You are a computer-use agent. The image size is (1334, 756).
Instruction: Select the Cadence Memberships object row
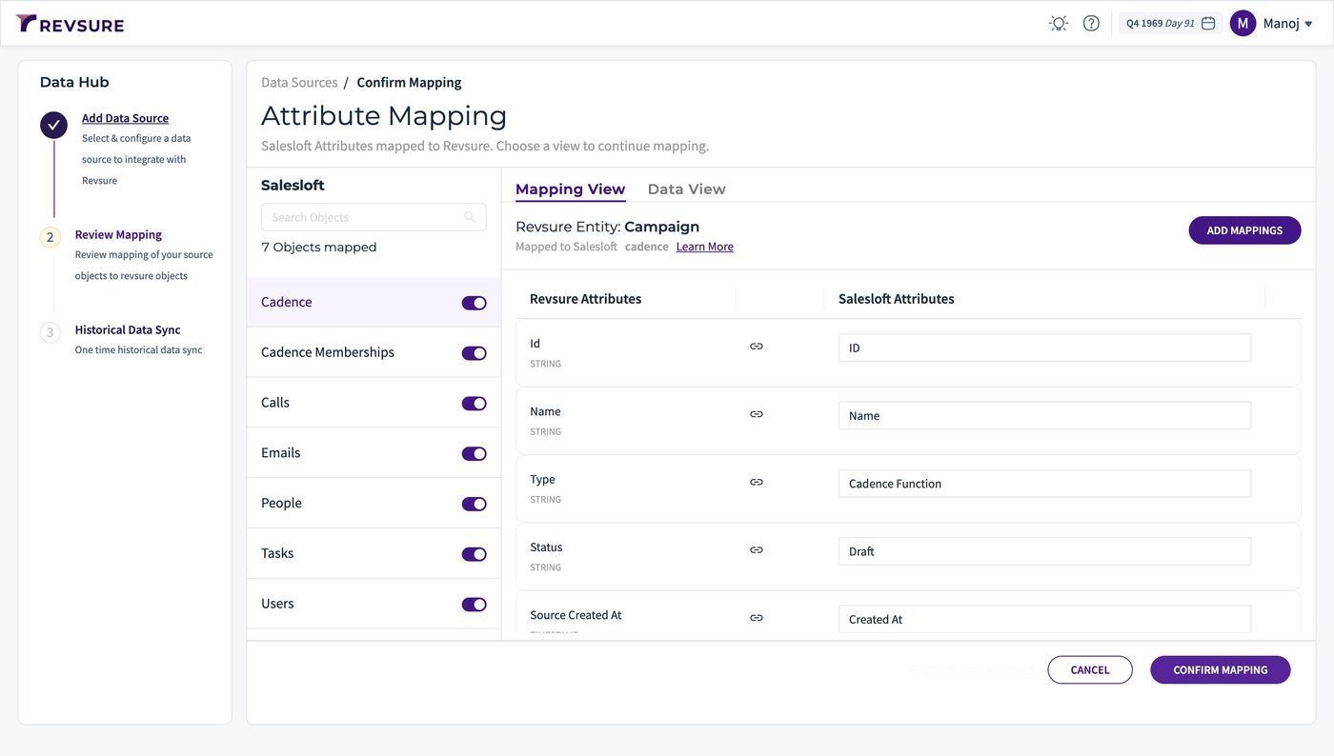[374, 352]
